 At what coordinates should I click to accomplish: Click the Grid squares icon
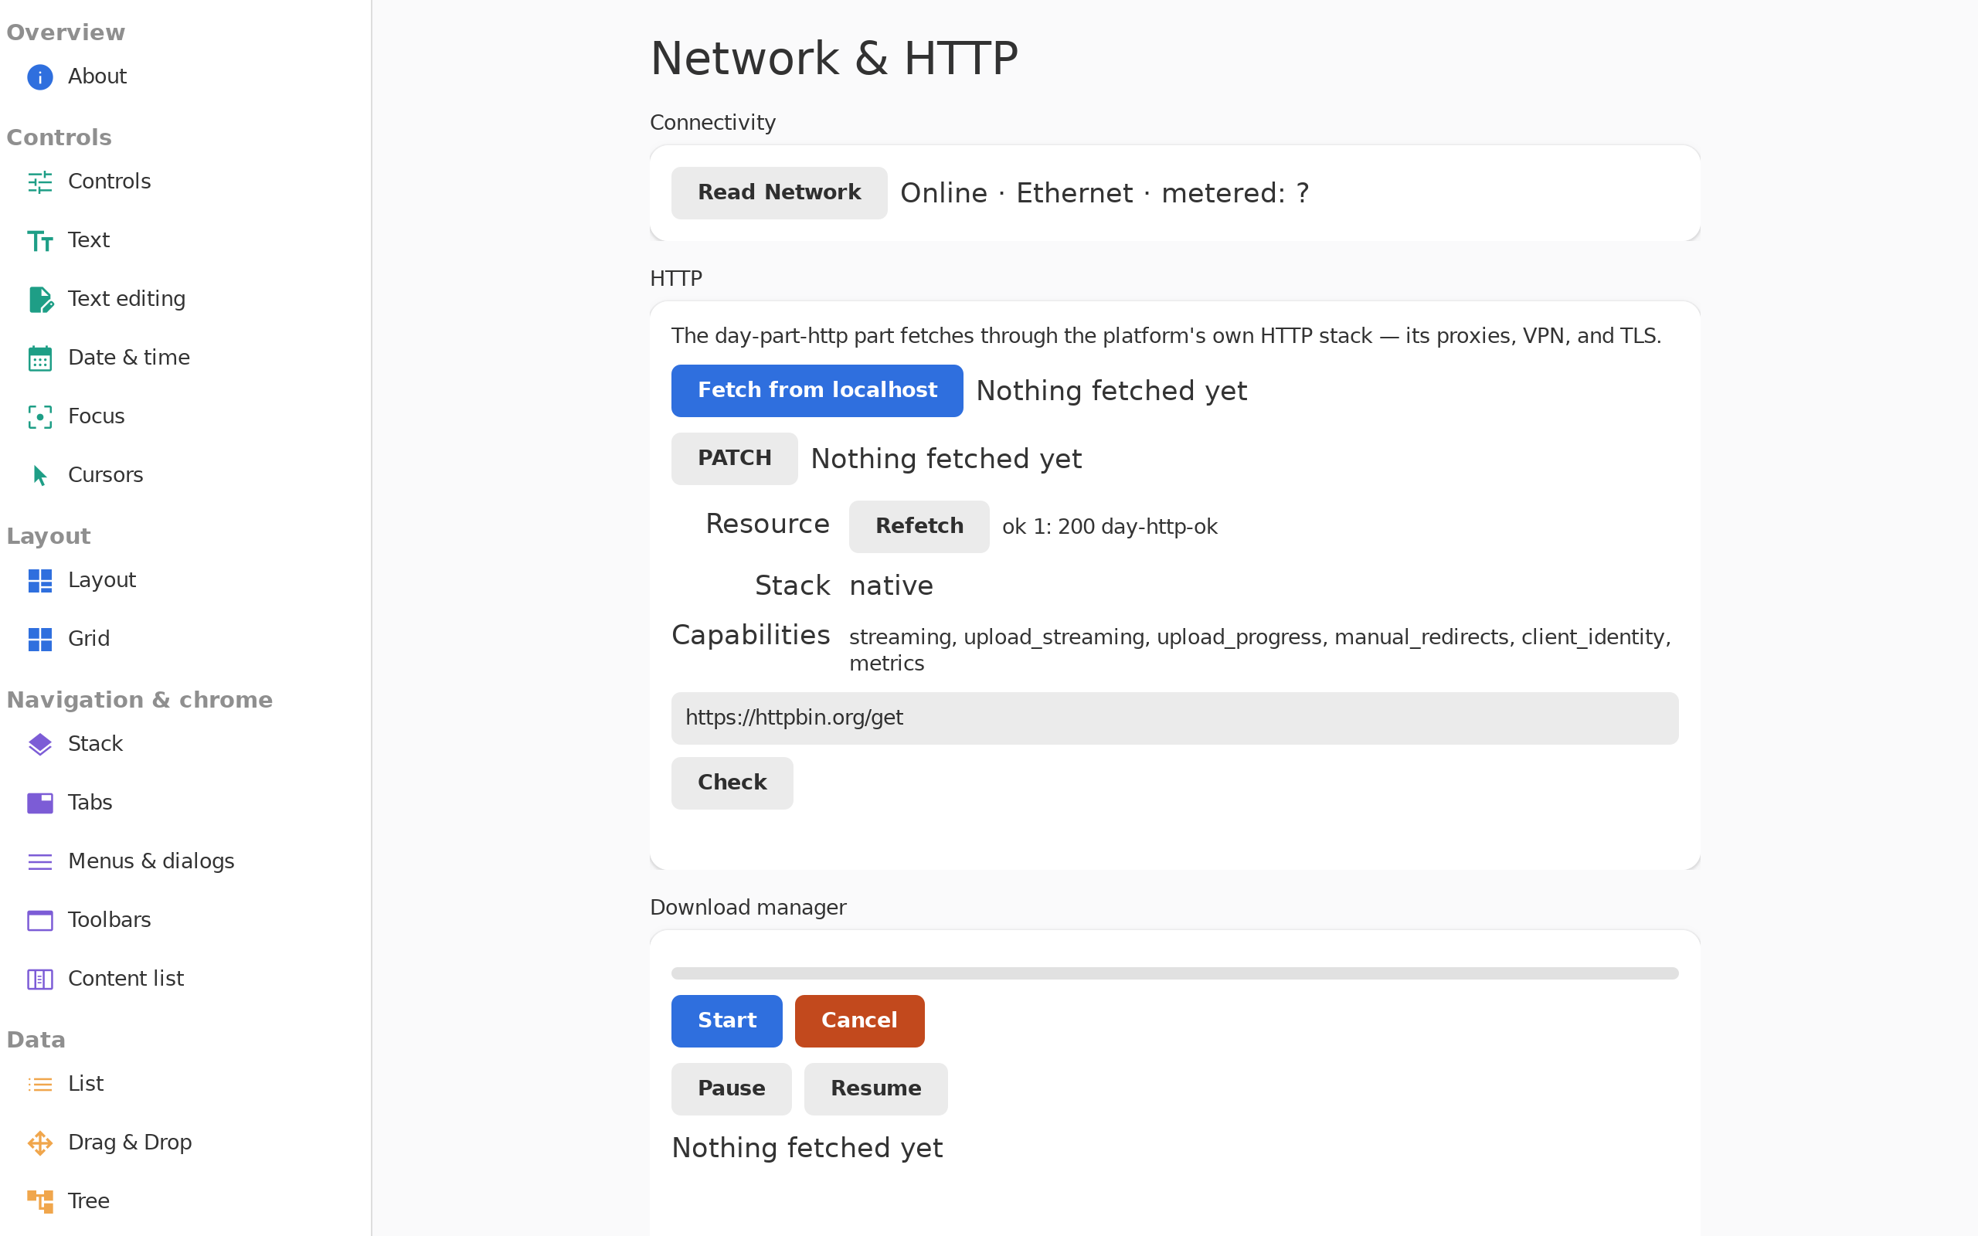click(x=40, y=640)
